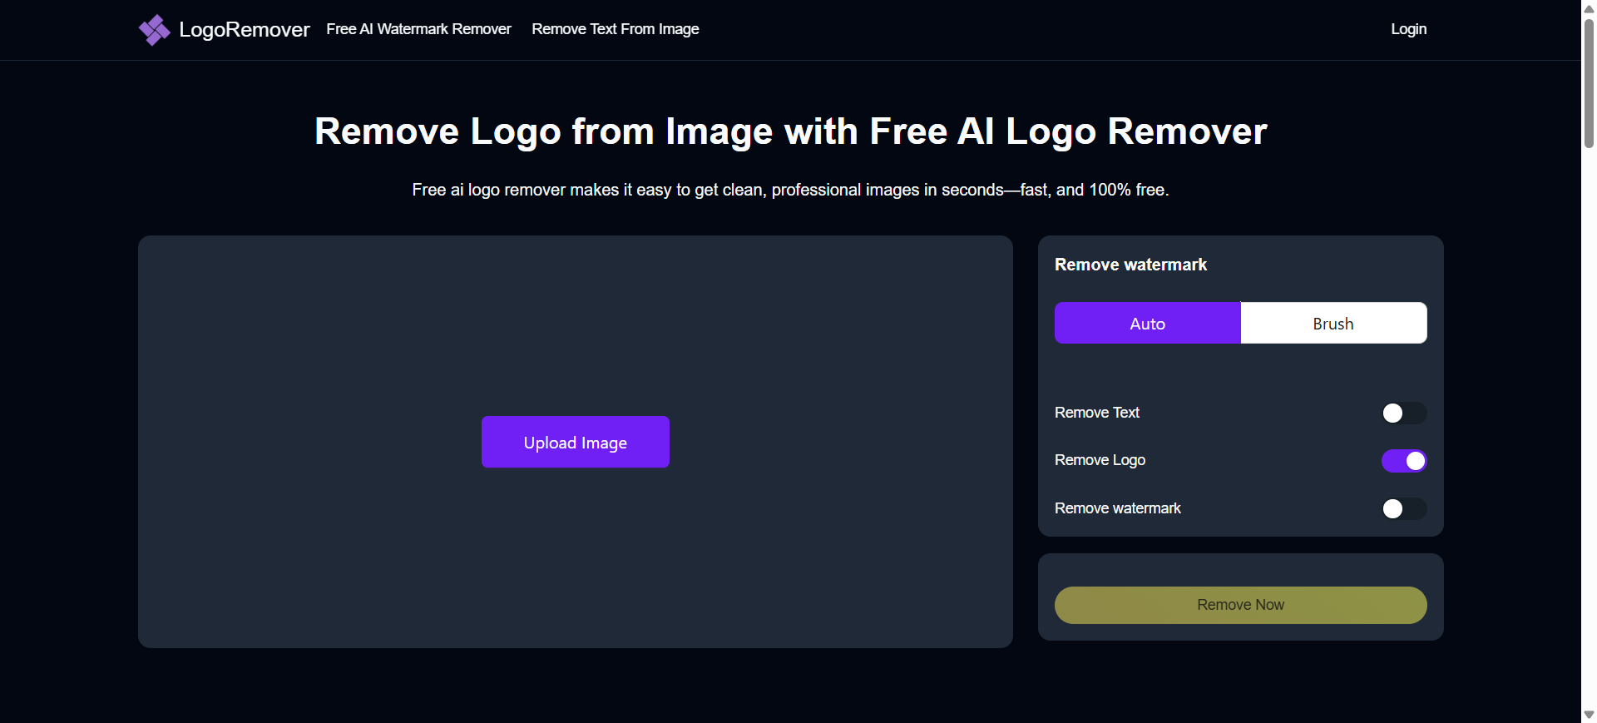Switch to the Brush mode tab
The width and height of the screenshot is (1597, 723).
(x=1332, y=324)
